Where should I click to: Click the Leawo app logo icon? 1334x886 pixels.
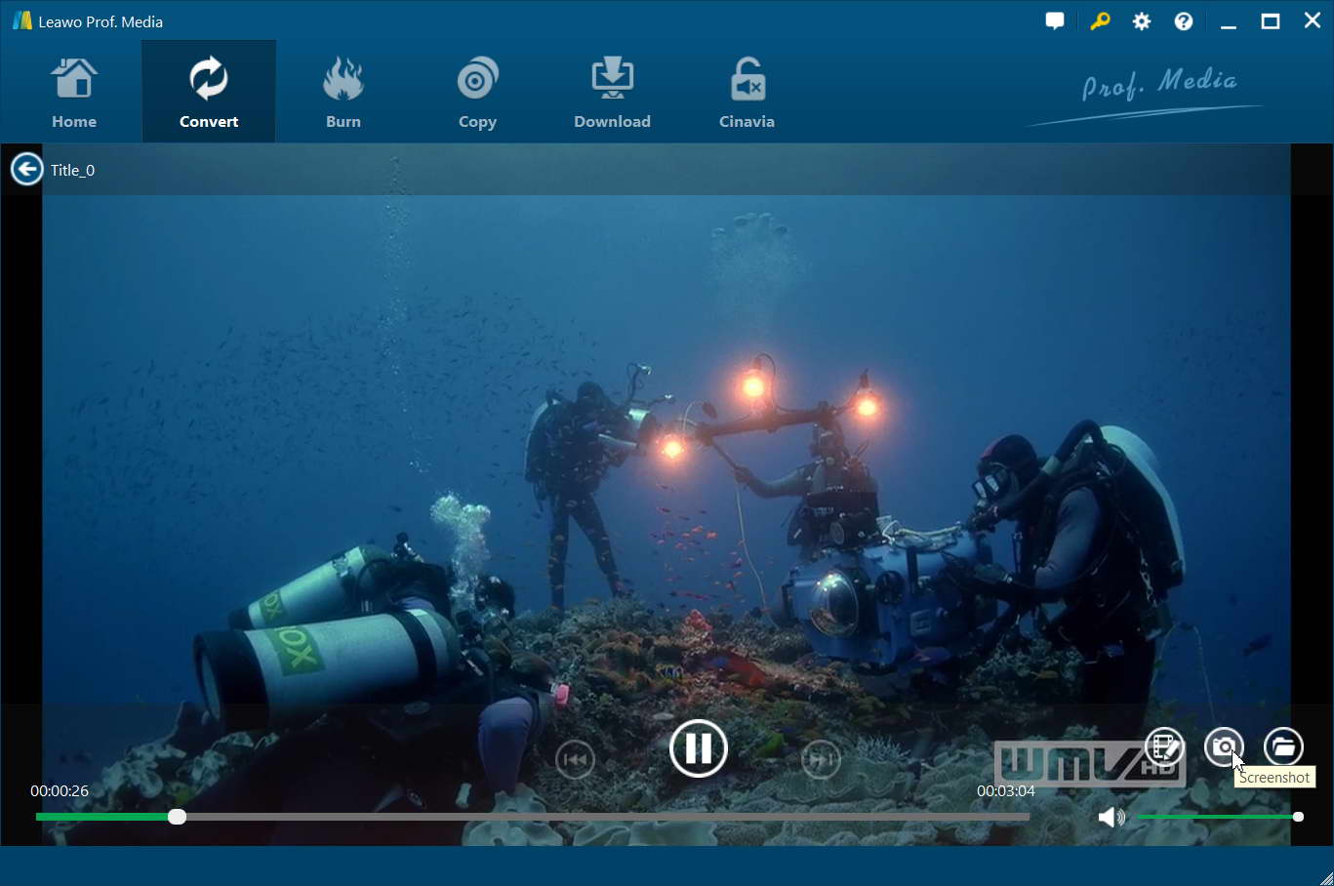[21, 20]
